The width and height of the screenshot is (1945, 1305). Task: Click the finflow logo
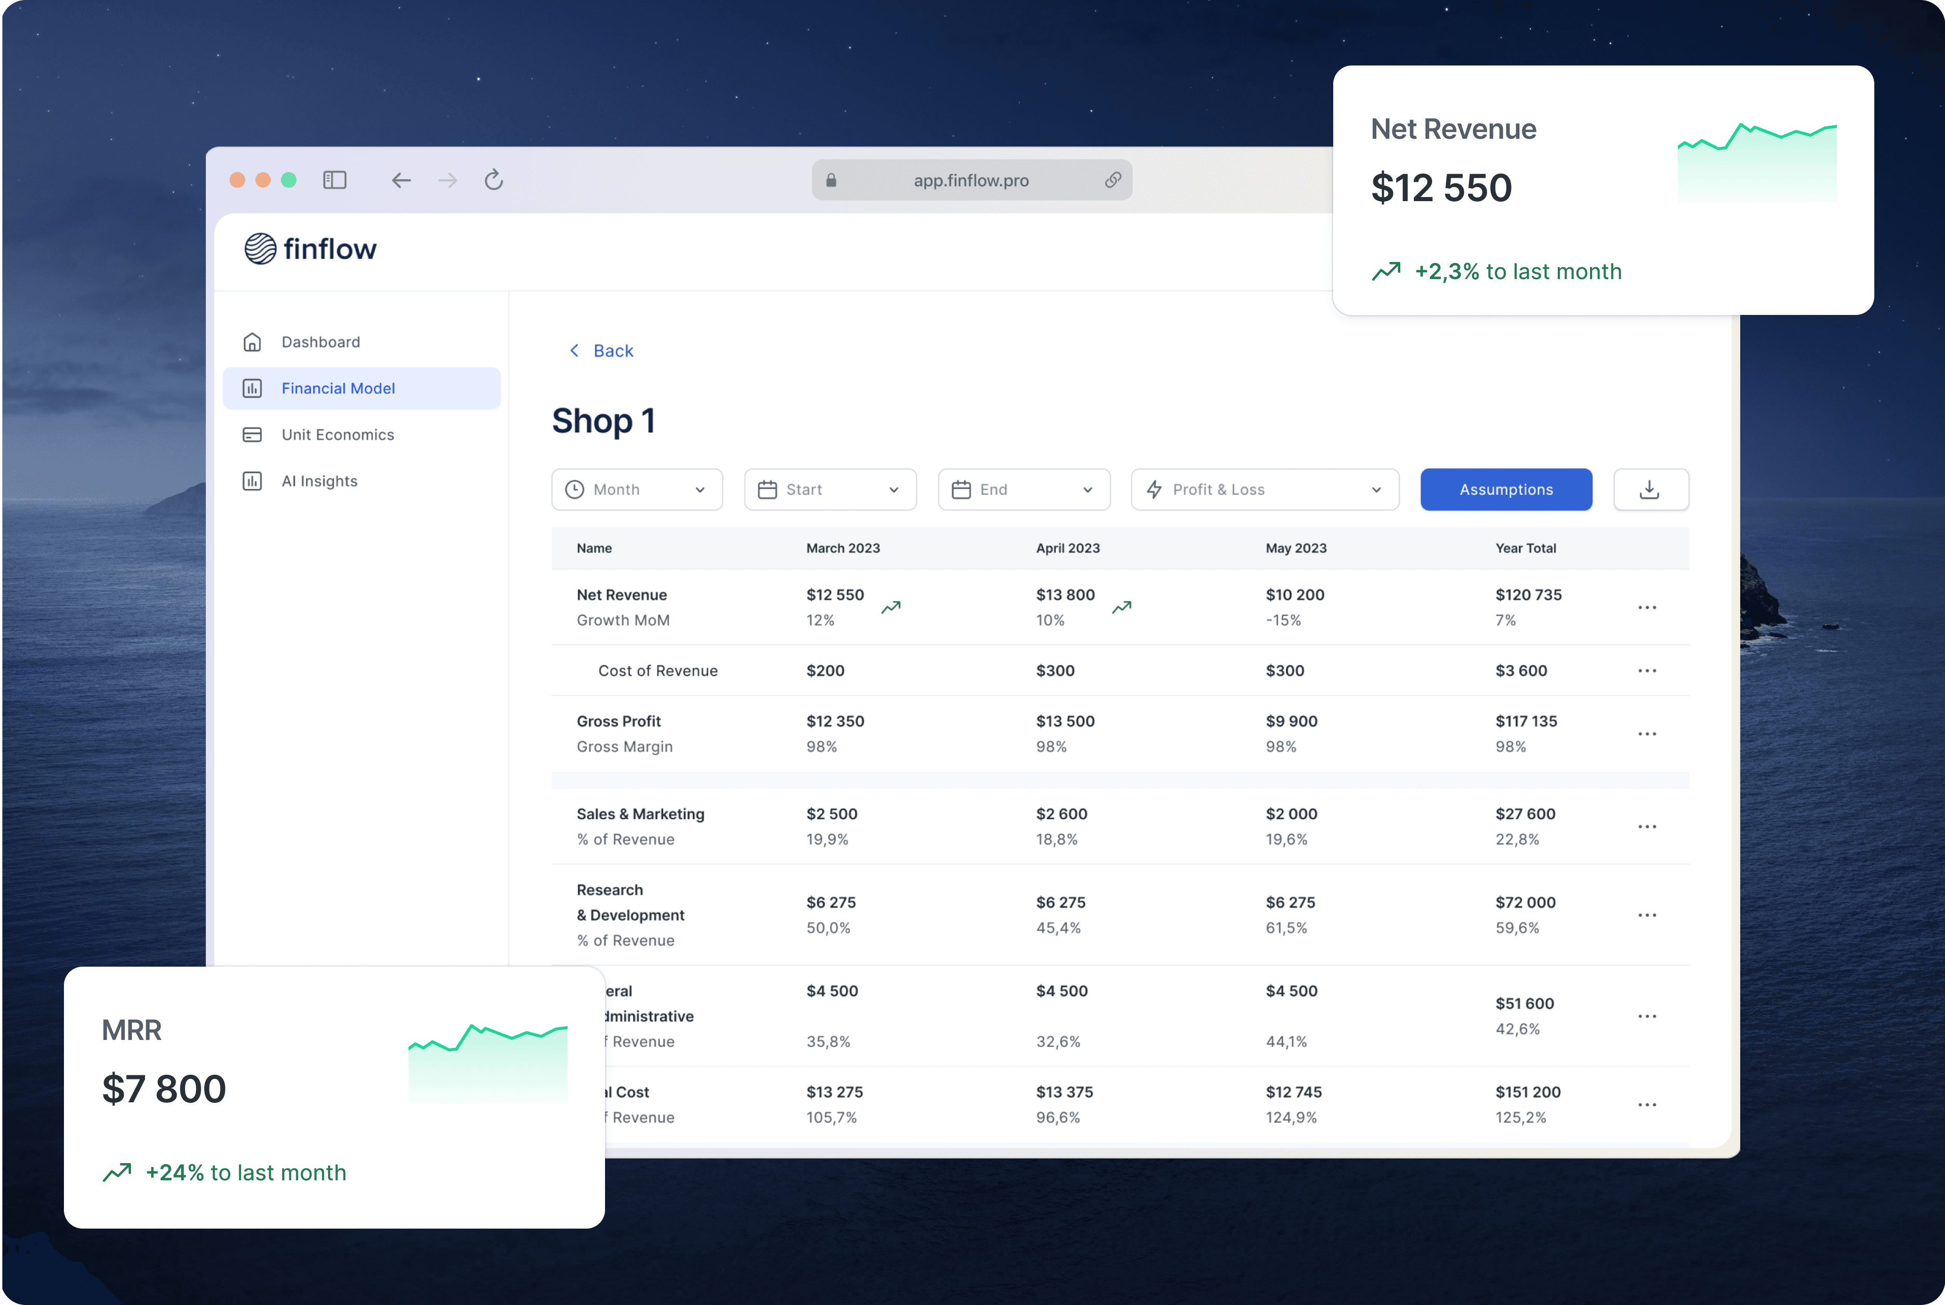310,248
